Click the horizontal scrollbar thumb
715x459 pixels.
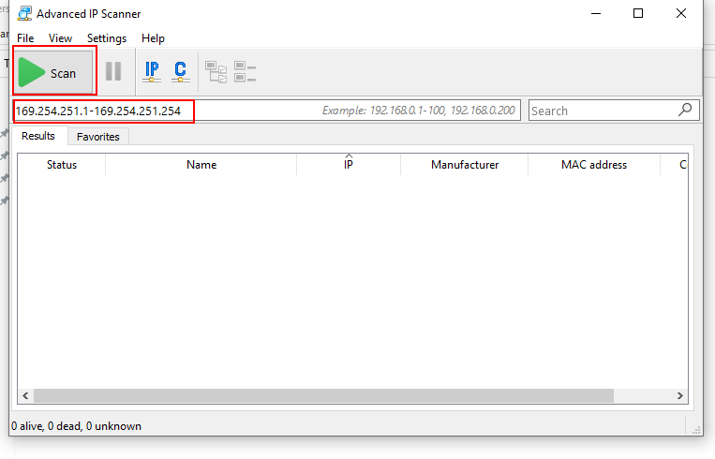pyautogui.click(x=323, y=395)
